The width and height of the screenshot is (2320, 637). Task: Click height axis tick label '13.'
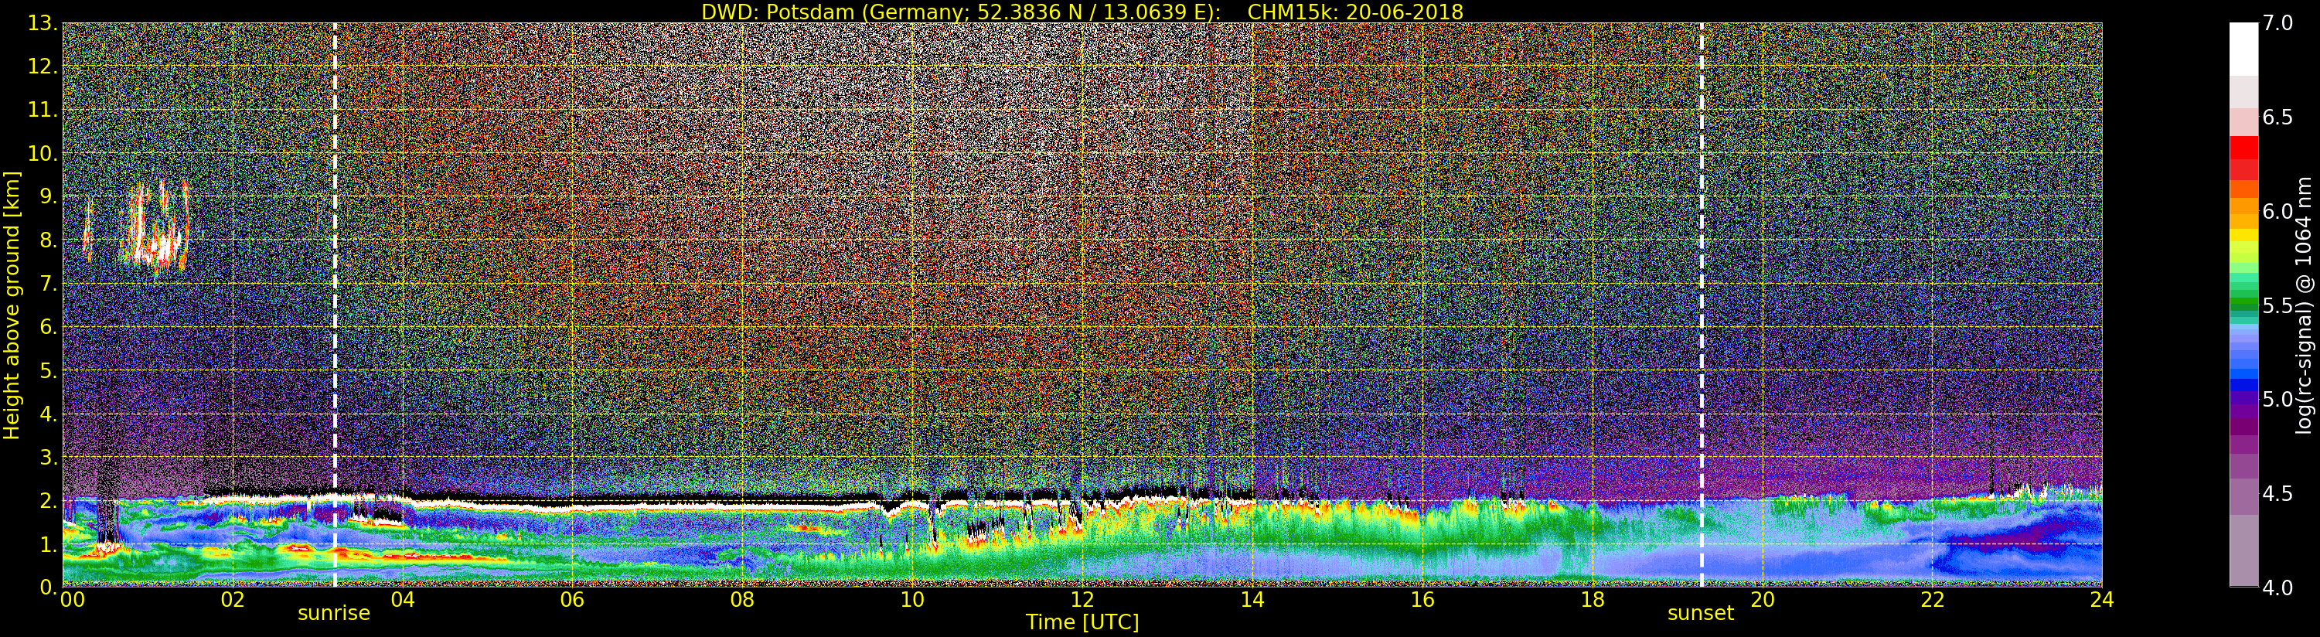43,23
